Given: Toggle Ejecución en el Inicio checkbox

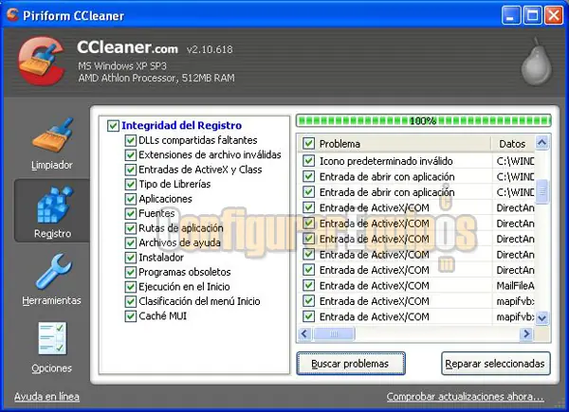Looking at the screenshot, I should click(130, 287).
